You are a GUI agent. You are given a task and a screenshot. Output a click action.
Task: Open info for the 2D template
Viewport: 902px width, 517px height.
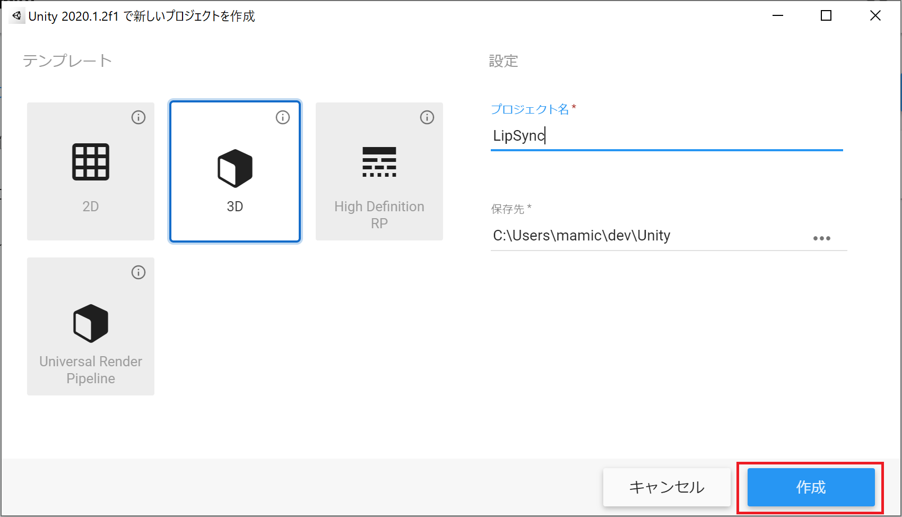click(x=138, y=117)
